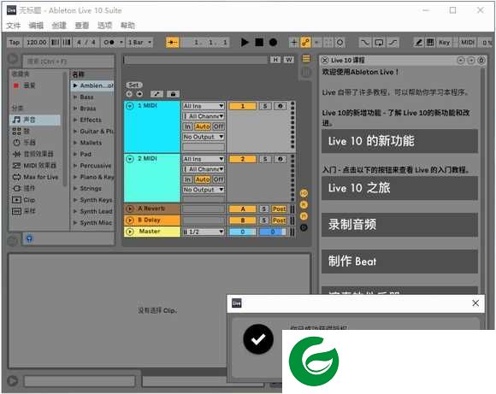
Task: Click the Session view selector icon
Action: pos(306,73)
